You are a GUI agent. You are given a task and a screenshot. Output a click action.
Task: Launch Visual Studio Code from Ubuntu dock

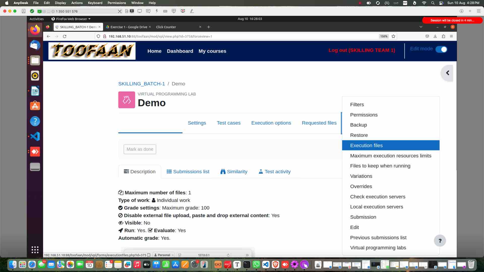[35, 137]
